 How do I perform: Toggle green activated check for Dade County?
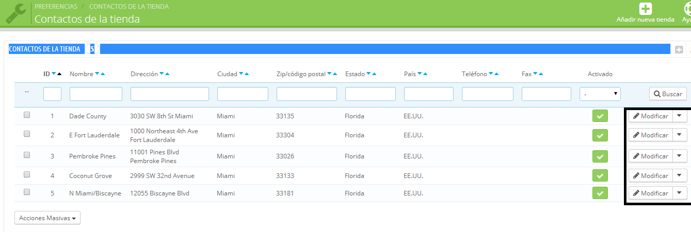pos(600,116)
